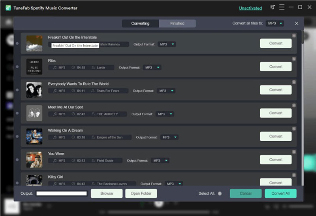The image size is (316, 216).
Task: Click the You Were album thumbnail
Action: tap(34, 160)
